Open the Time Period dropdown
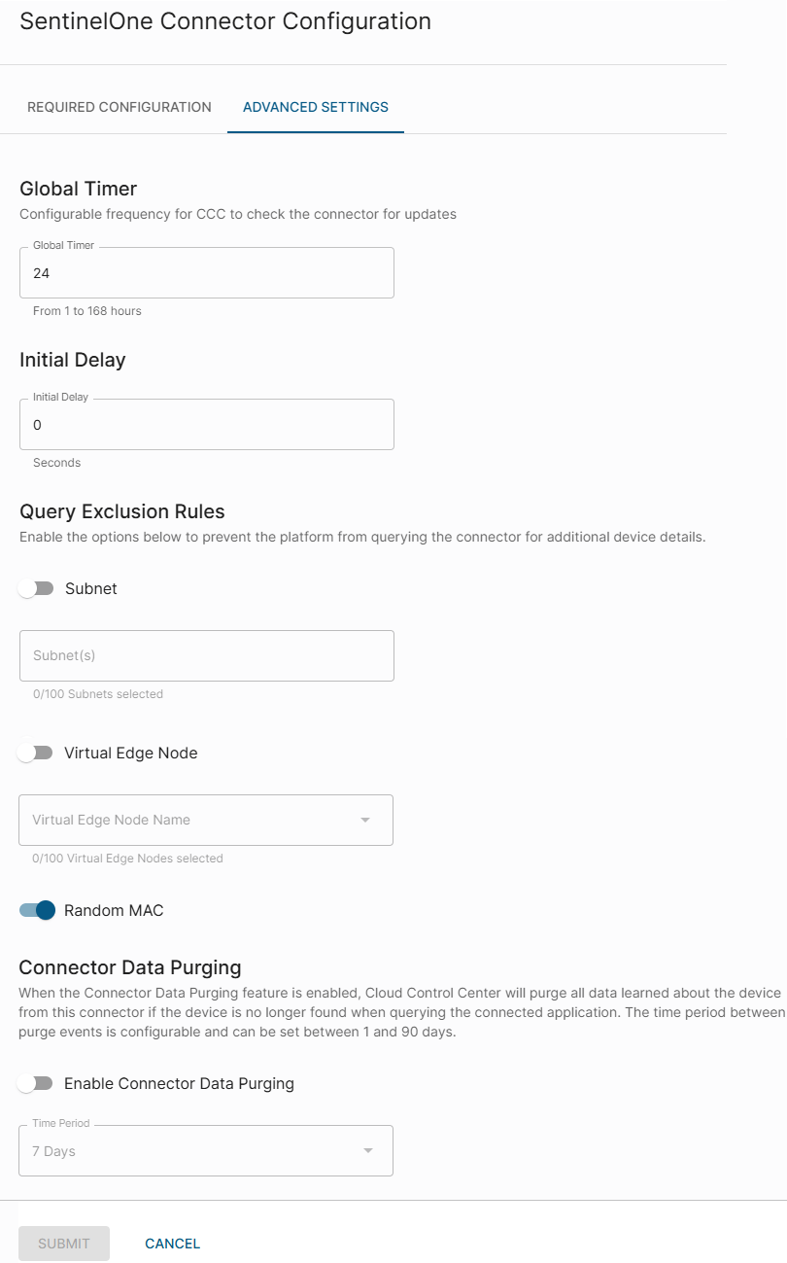 pos(206,1151)
